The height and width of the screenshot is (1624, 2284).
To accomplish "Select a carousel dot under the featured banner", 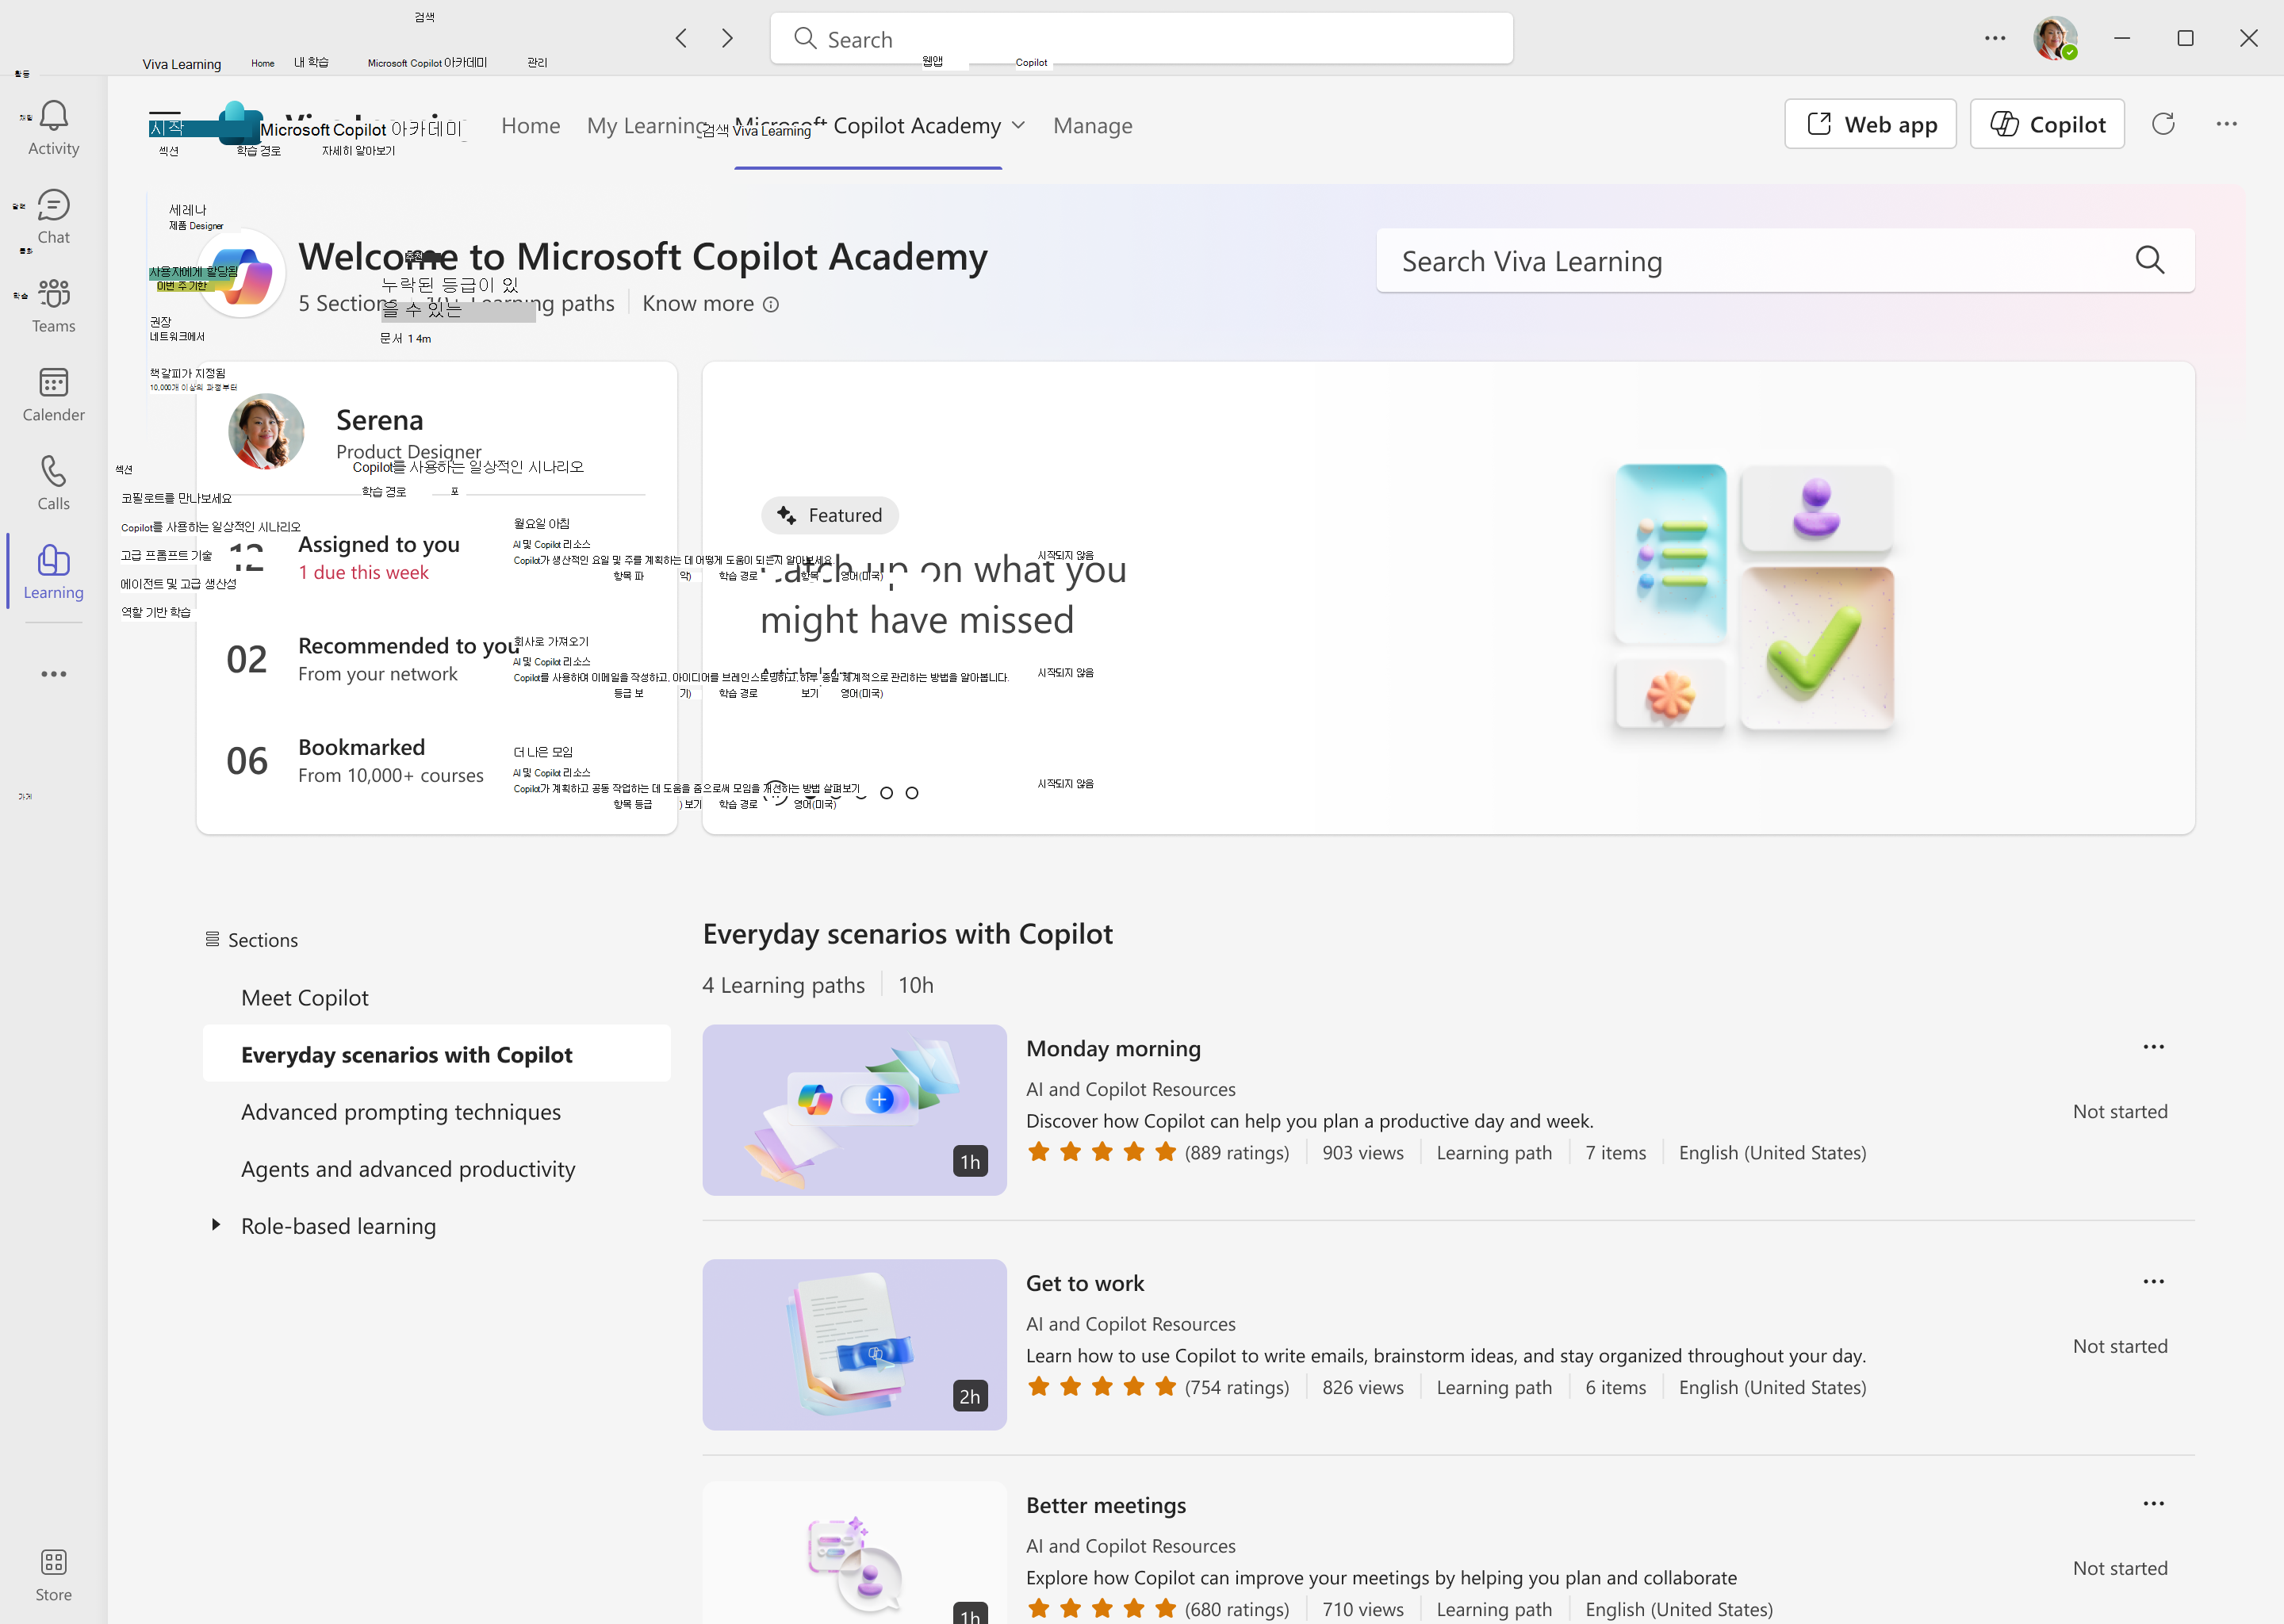I will pyautogui.click(x=886, y=792).
